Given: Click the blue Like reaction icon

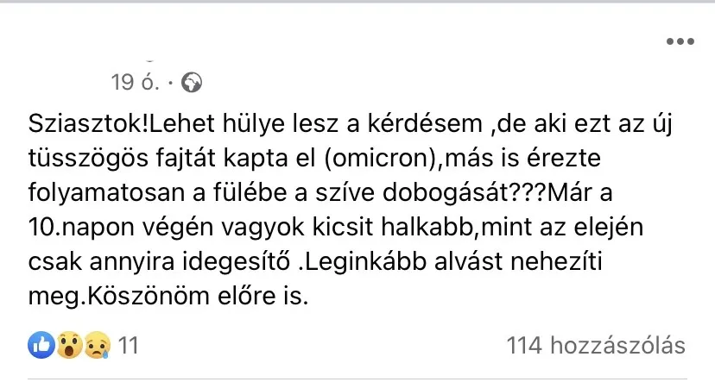Looking at the screenshot, I should [42, 347].
